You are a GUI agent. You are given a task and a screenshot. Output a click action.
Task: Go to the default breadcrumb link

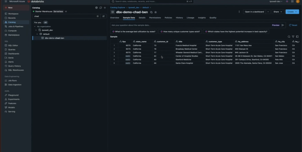pyautogui.click(x=146, y=8)
